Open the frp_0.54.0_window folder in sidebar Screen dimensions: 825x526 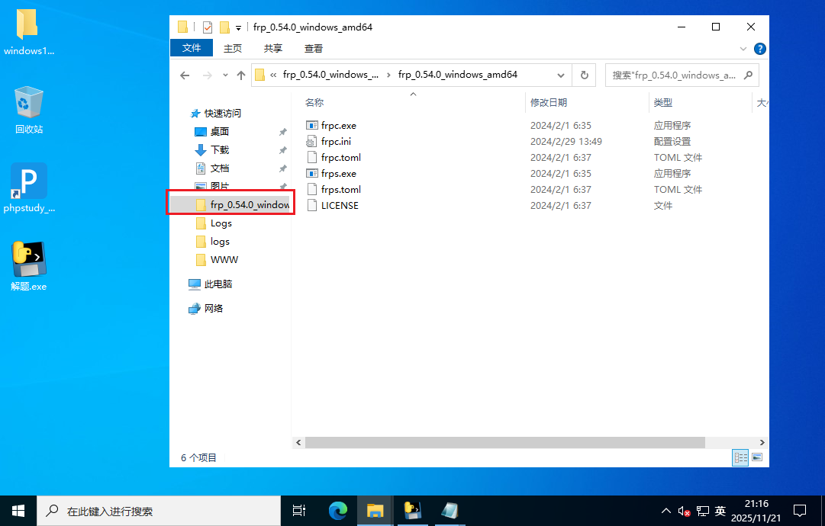242,205
